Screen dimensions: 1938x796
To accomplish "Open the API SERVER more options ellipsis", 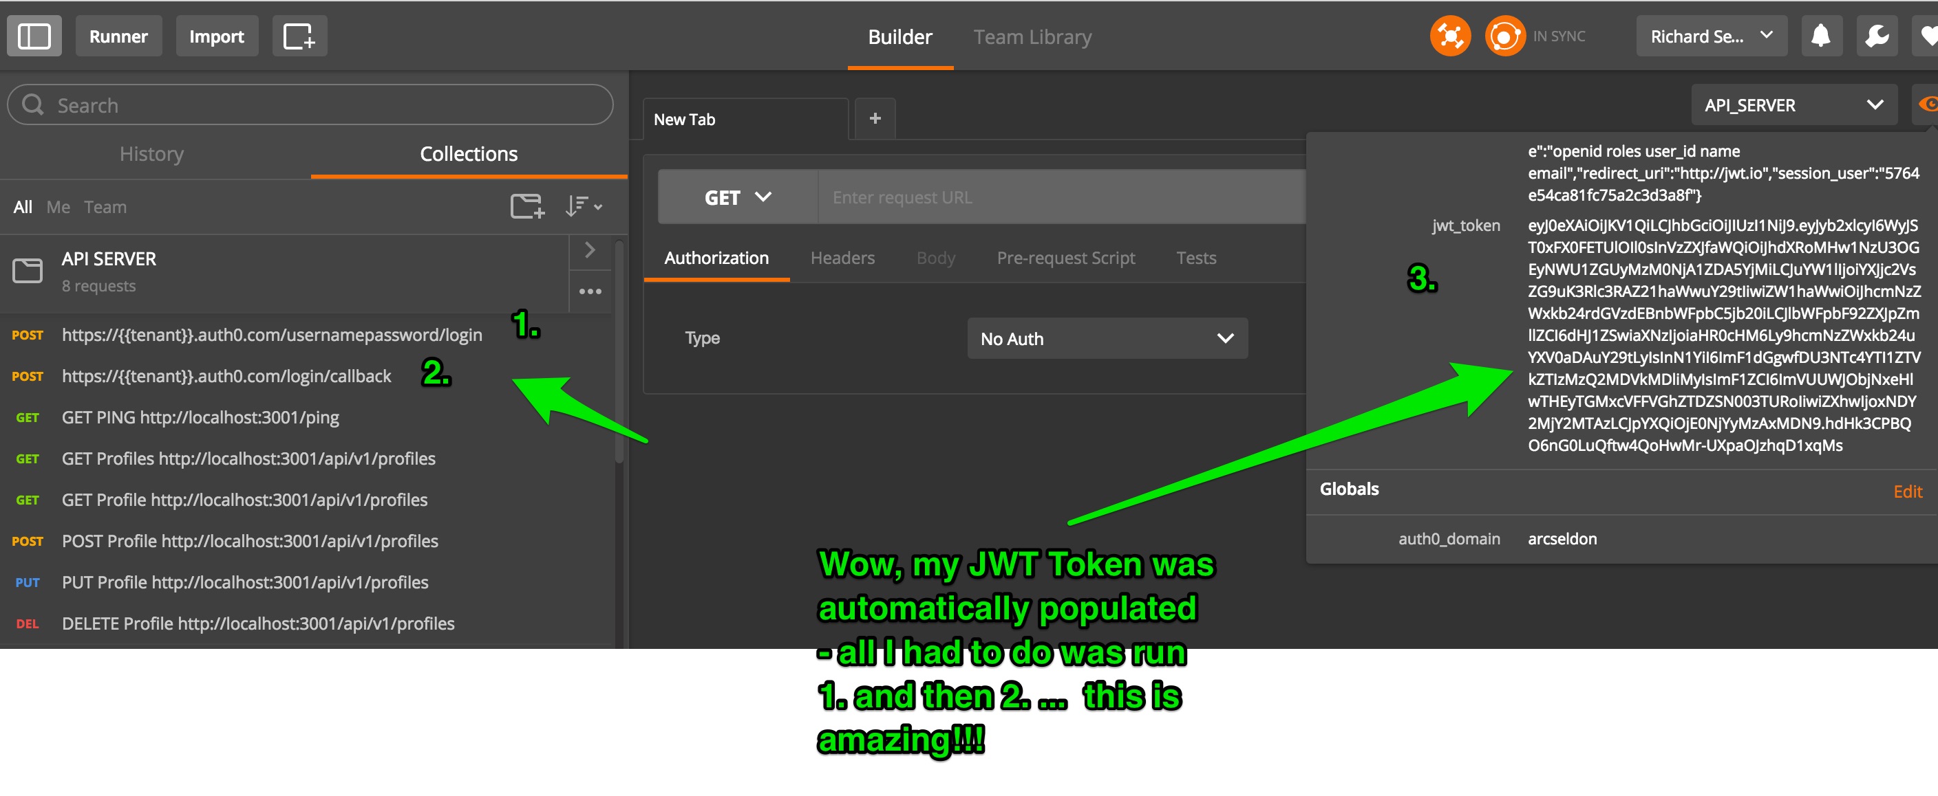I will pos(590,291).
